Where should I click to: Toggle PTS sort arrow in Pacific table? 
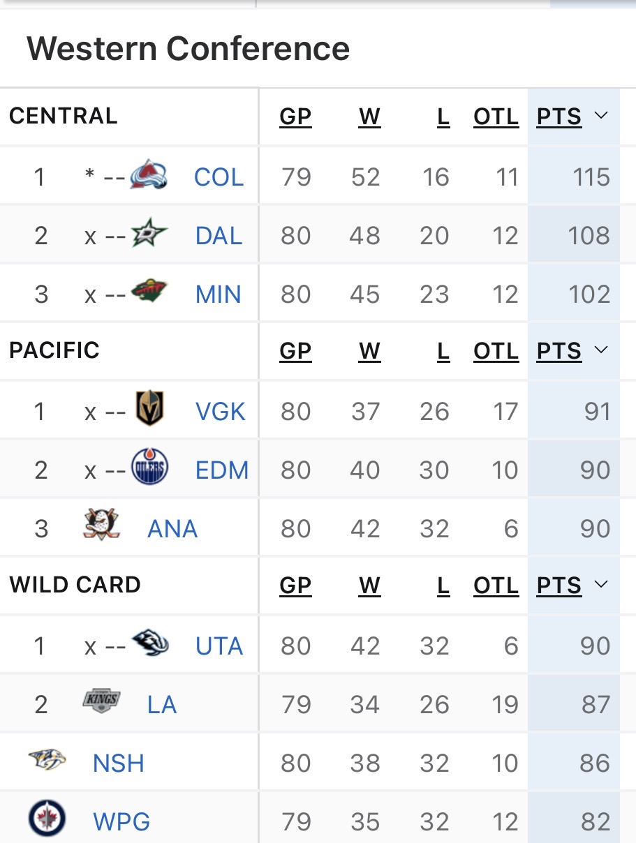[601, 350]
